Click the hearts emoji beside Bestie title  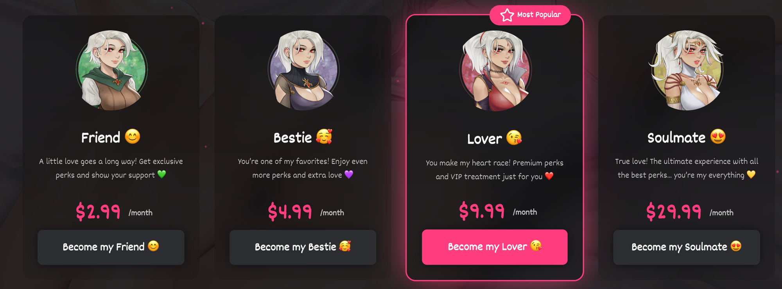tap(324, 137)
